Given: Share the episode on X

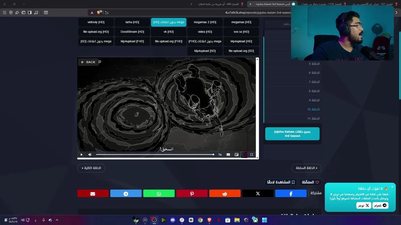Looking at the screenshot, I should pos(258,194).
